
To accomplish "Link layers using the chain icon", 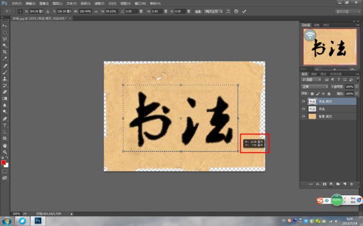I will (x=311, y=184).
